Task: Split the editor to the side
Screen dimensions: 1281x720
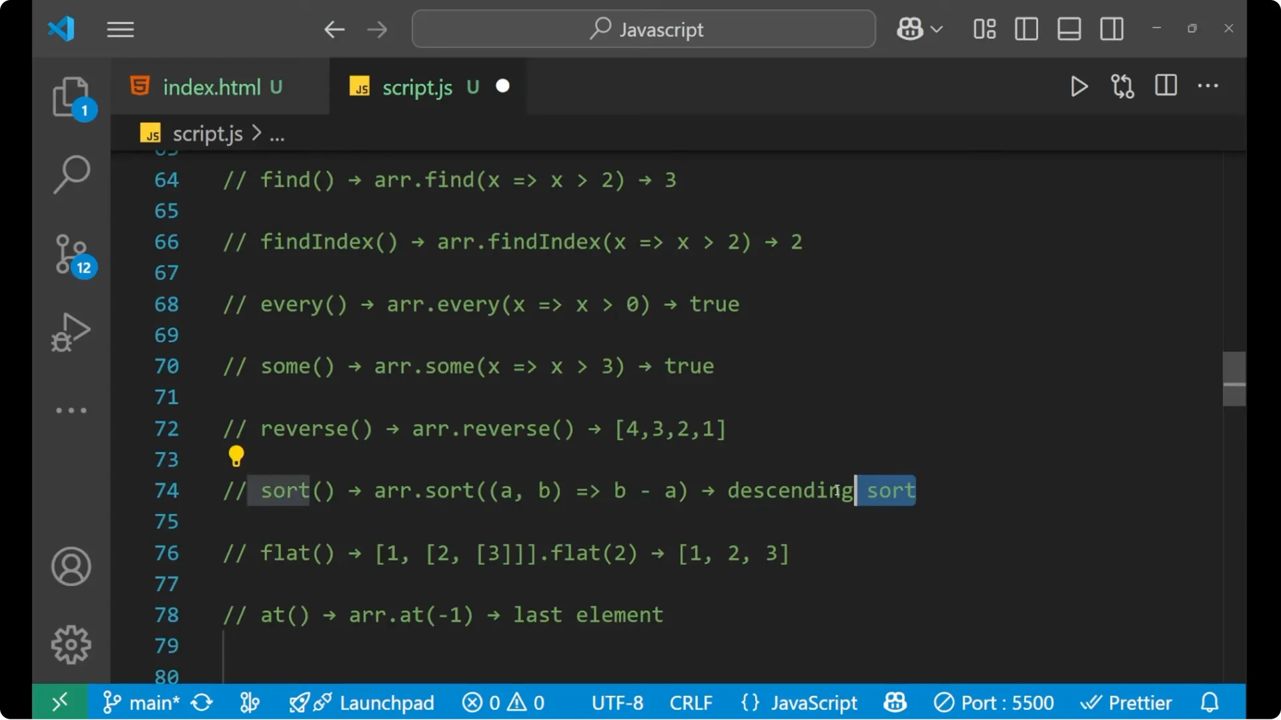Action: (1166, 86)
